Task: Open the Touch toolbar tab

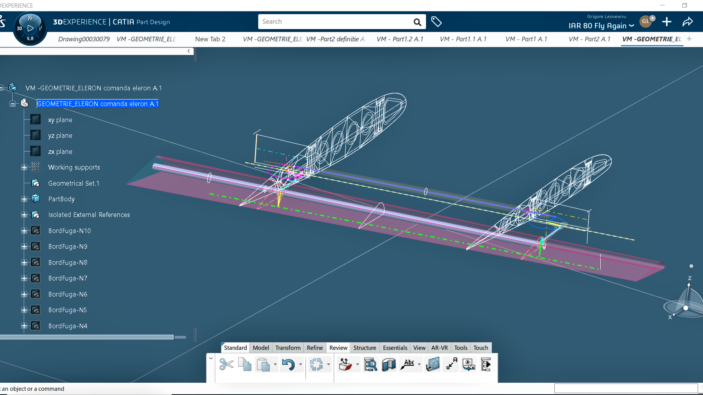Action: click(x=481, y=348)
